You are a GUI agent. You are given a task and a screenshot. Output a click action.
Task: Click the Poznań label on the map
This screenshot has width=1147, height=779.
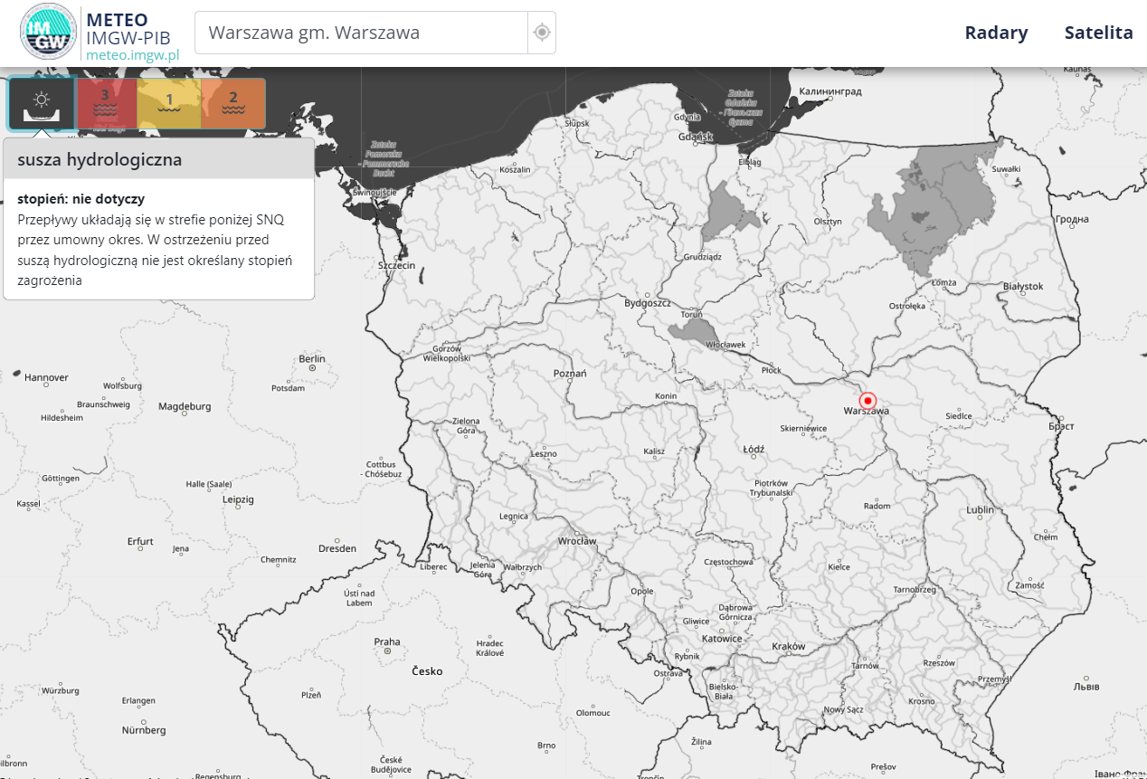coord(570,373)
